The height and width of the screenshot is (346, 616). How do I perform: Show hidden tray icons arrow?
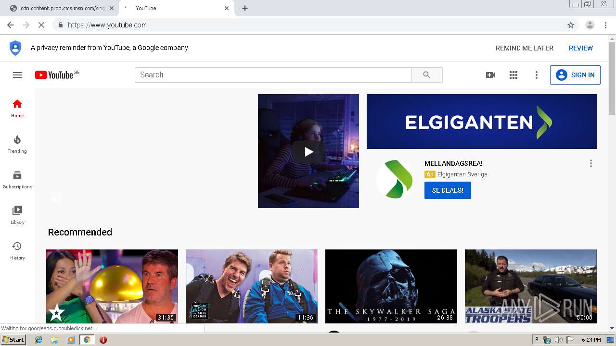537,340
